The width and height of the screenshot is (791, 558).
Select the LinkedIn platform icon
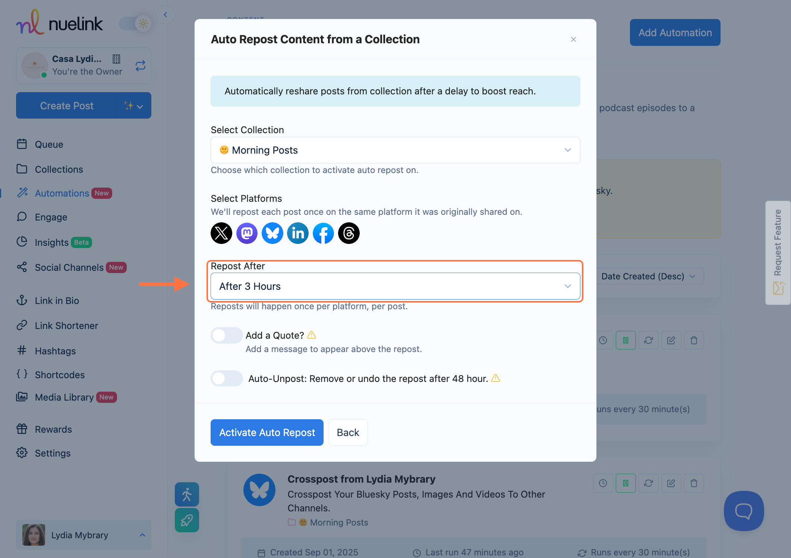[x=298, y=233]
